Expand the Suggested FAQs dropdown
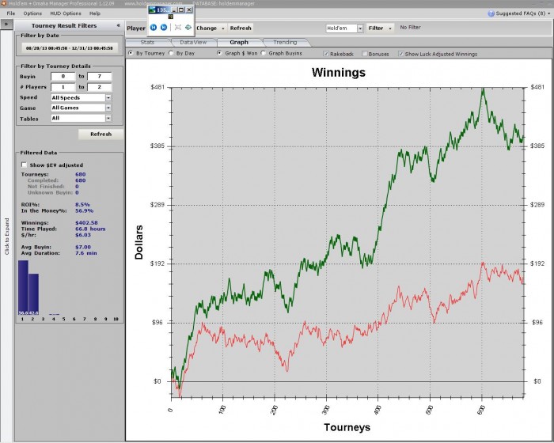Screen dimensions: 554x443 tap(548, 13)
